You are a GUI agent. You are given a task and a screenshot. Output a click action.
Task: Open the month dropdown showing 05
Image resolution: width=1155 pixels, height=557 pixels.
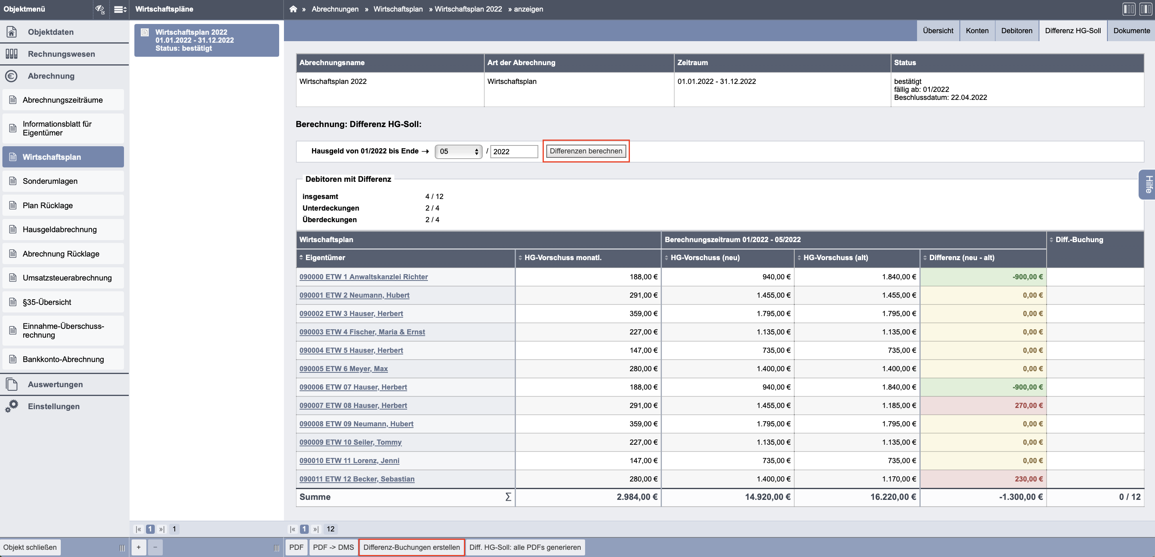coord(458,151)
